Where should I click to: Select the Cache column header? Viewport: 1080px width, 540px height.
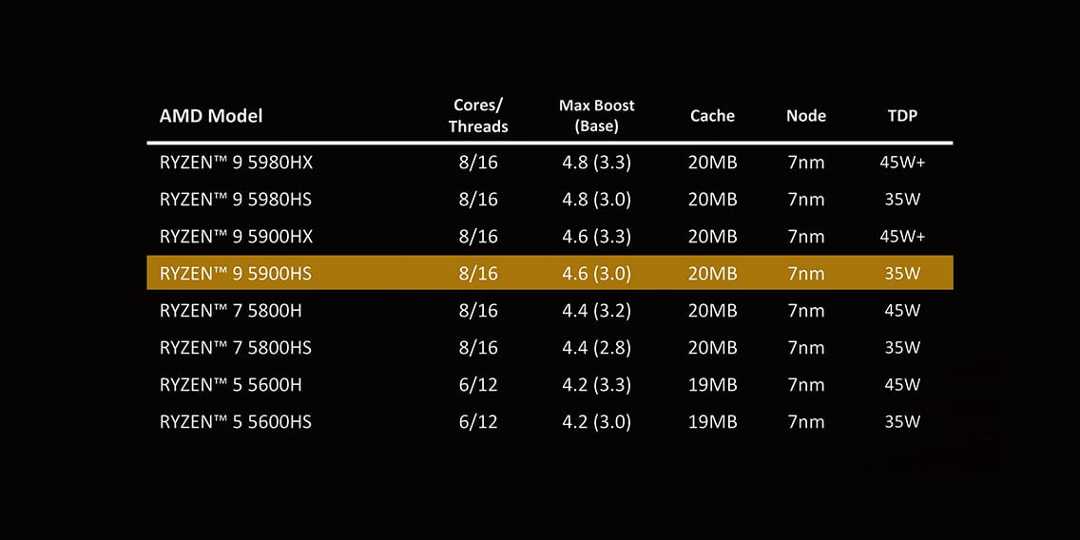(712, 116)
